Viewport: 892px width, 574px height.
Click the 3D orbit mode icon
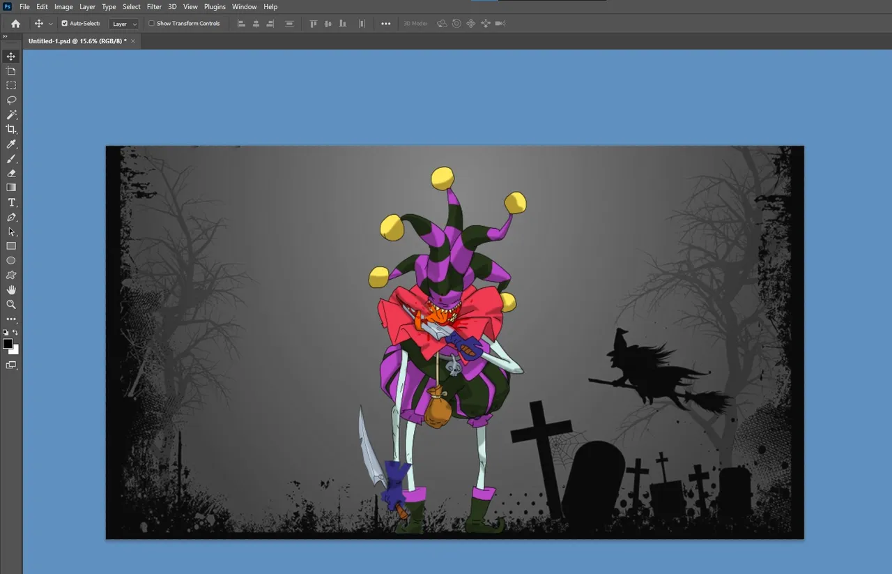[442, 24]
